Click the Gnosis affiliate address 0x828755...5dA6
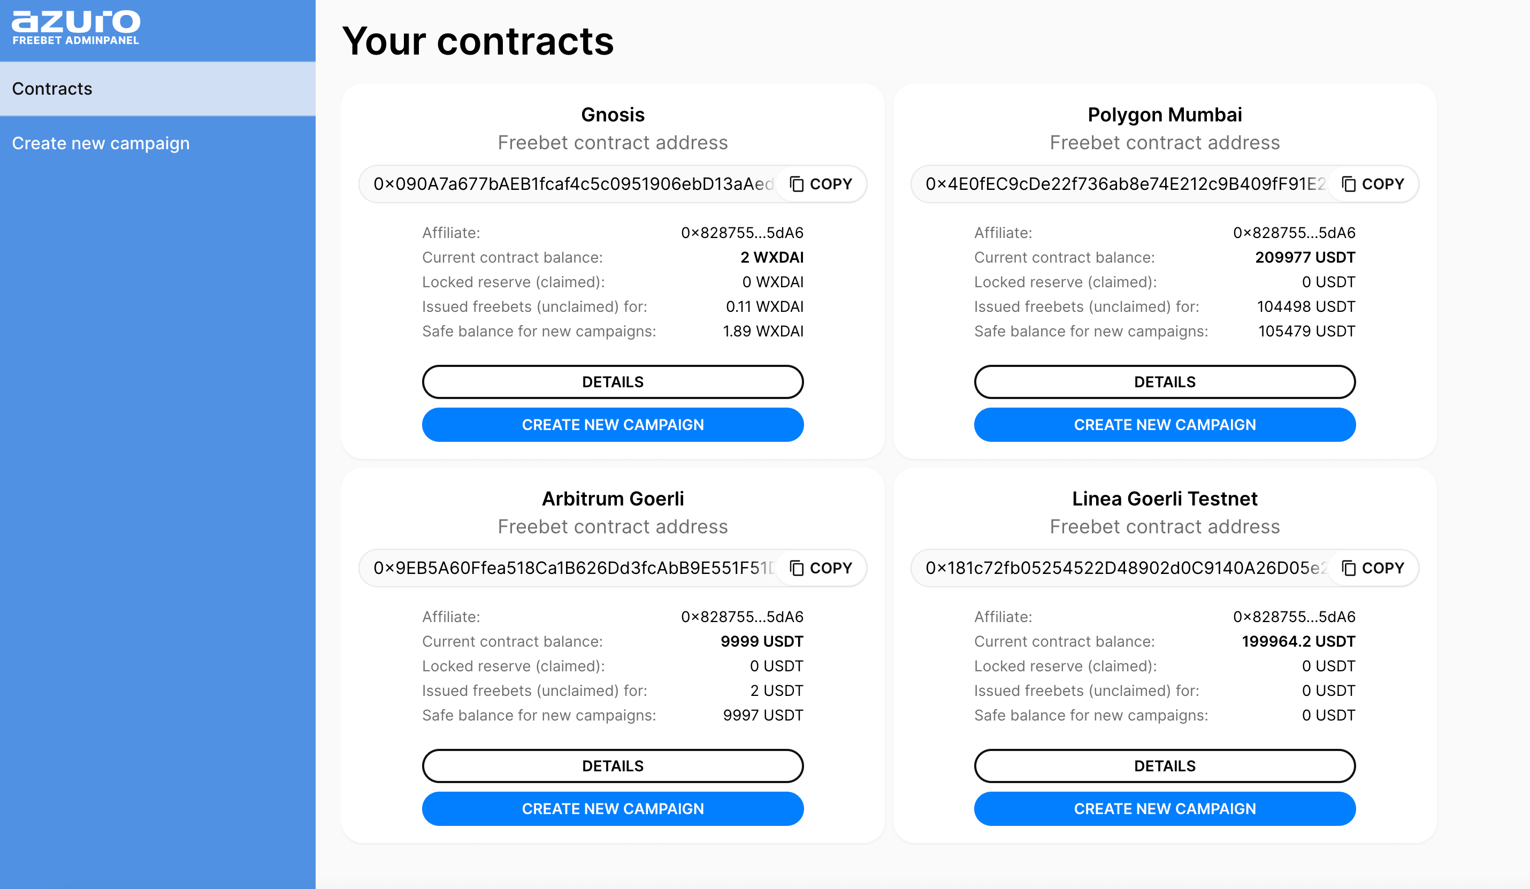This screenshot has height=889, width=1530. tap(742, 233)
